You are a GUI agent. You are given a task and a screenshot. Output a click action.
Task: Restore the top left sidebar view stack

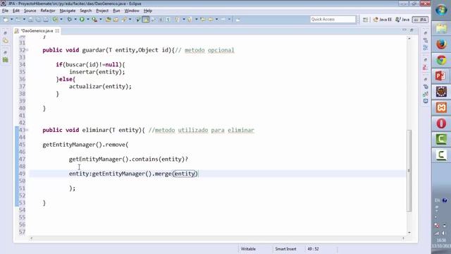coord(5,33)
